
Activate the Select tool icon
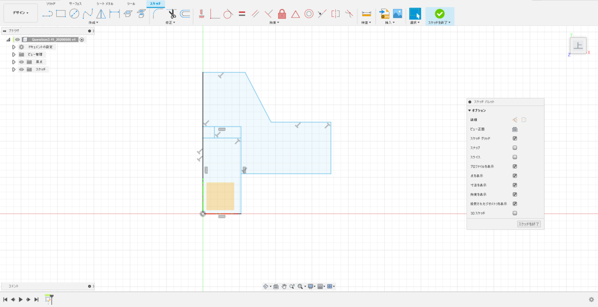coord(415,14)
